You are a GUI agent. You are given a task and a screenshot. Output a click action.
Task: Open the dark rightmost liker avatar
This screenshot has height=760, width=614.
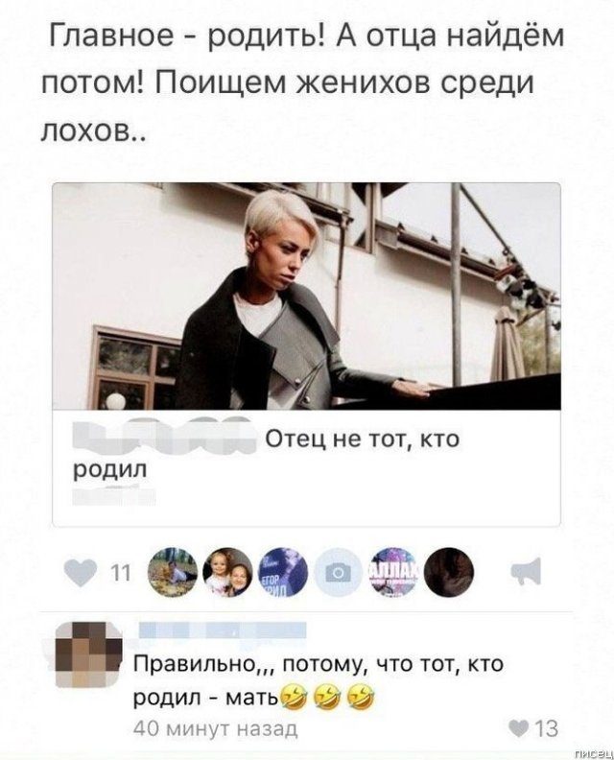point(448,573)
